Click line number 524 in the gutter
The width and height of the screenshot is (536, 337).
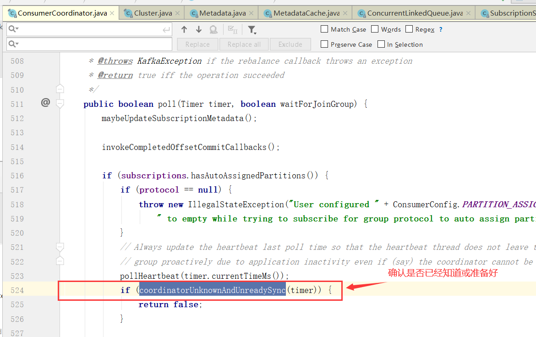[x=17, y=291]
